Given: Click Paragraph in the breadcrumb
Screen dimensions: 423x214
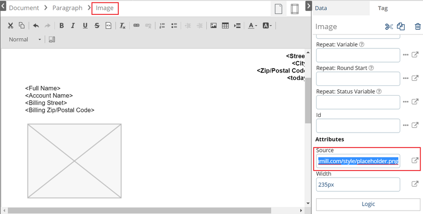Looking at the screenshot, I should pos(66,8).
